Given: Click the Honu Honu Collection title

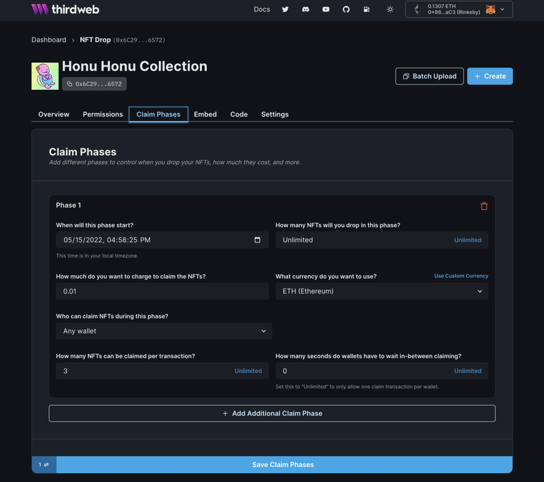Looking at the screenshot, I should tap(135, 66).
